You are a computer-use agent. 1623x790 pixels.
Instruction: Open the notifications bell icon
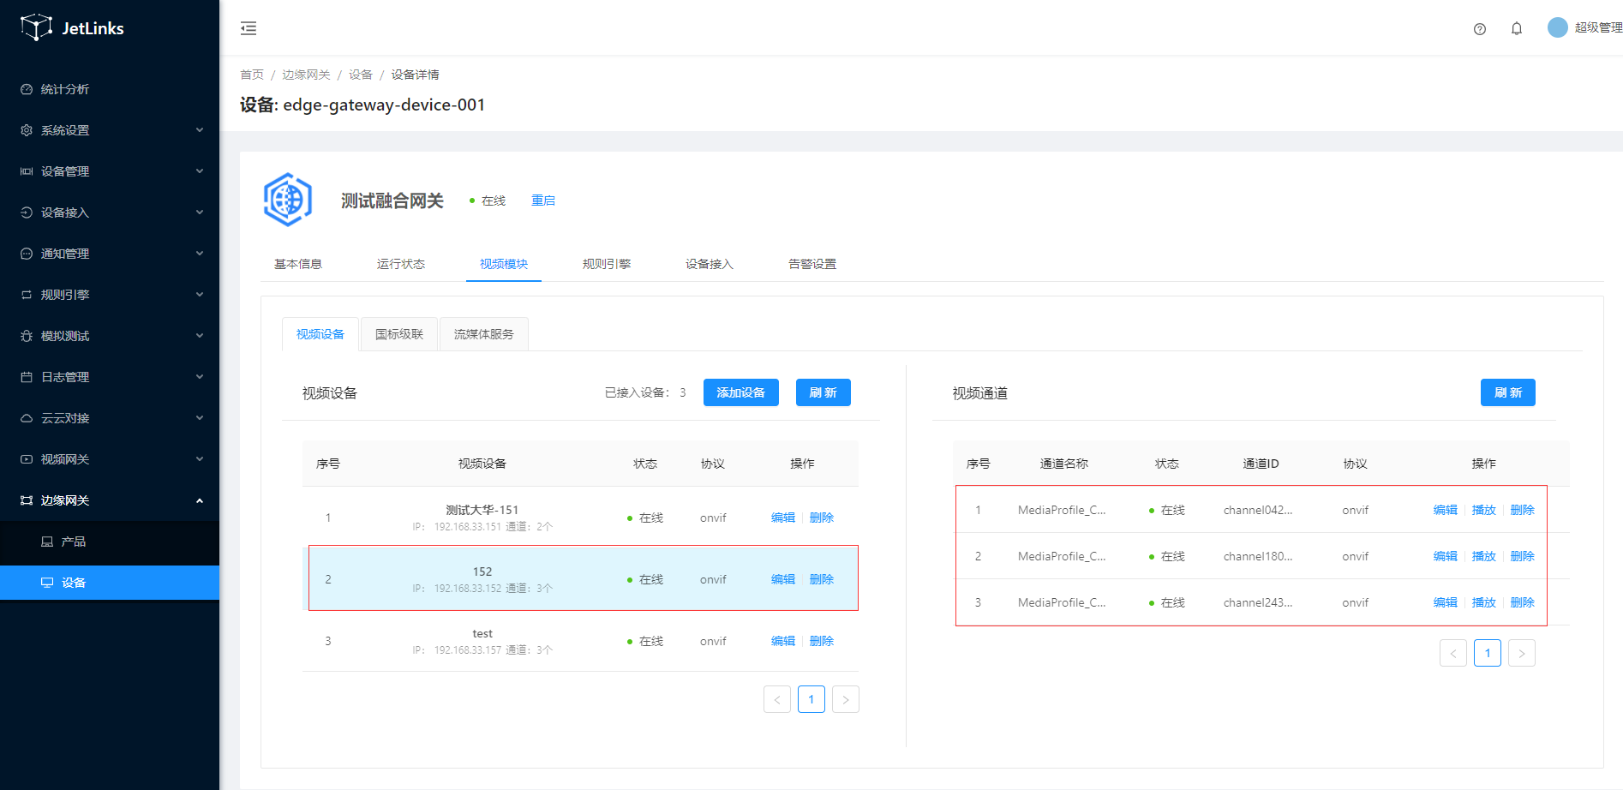point(1516,29)
